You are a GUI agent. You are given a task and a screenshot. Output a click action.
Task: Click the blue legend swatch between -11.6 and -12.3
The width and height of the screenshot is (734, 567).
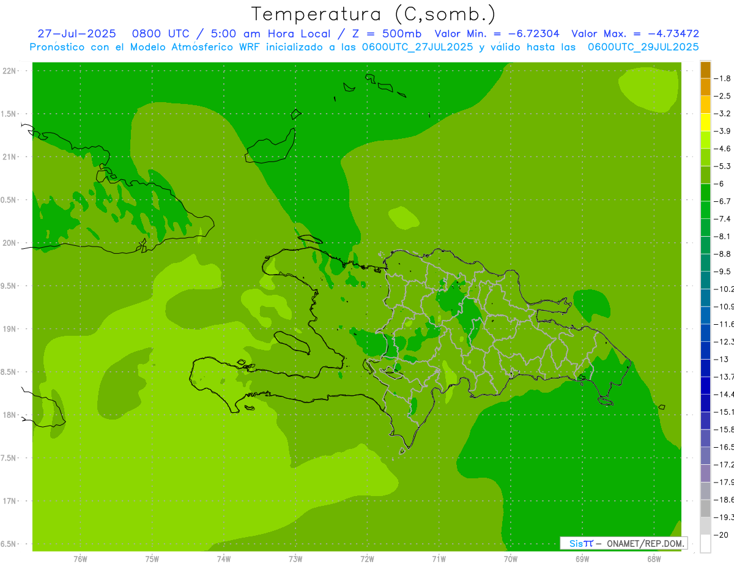(705, 333)
